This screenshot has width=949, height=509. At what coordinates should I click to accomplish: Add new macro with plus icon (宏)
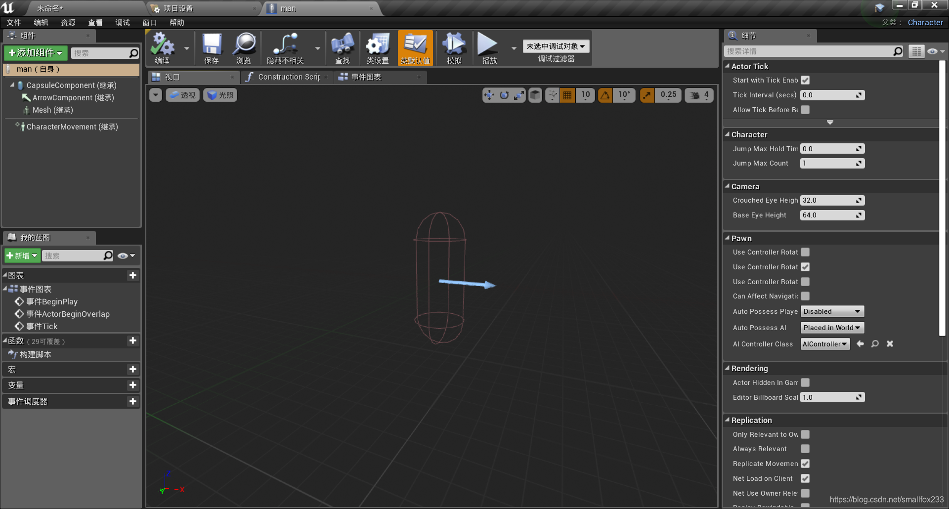tap(132, 369)
